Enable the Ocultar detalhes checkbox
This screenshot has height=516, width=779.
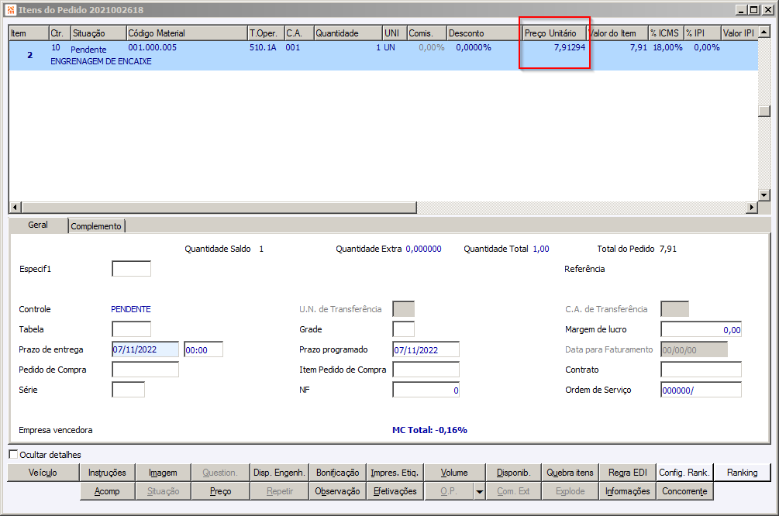tap(13, 455)
